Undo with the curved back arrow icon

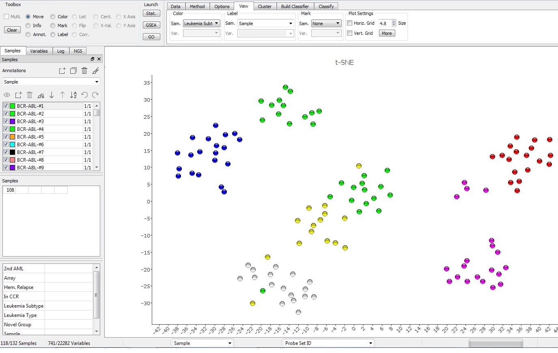85,95
